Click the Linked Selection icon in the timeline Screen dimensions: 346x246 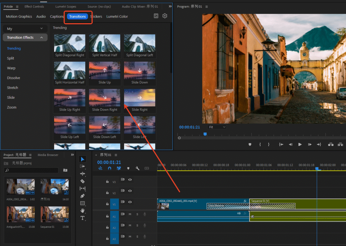(x=119, y=168)
